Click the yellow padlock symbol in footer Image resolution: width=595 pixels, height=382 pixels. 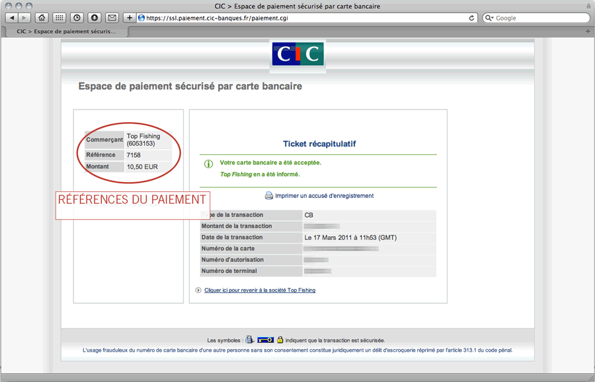(x=280, y=340)
